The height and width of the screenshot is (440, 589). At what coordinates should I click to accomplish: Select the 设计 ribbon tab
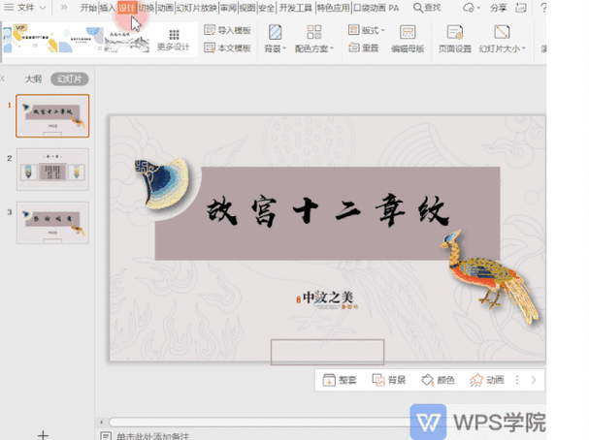[x=126, y=8]
